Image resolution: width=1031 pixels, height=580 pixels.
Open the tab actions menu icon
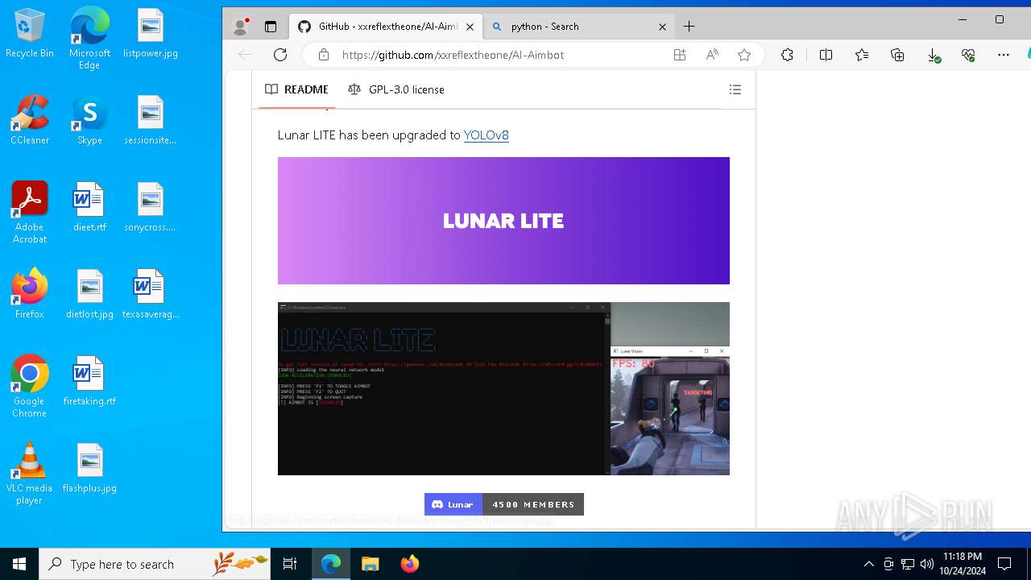[271, 27]
